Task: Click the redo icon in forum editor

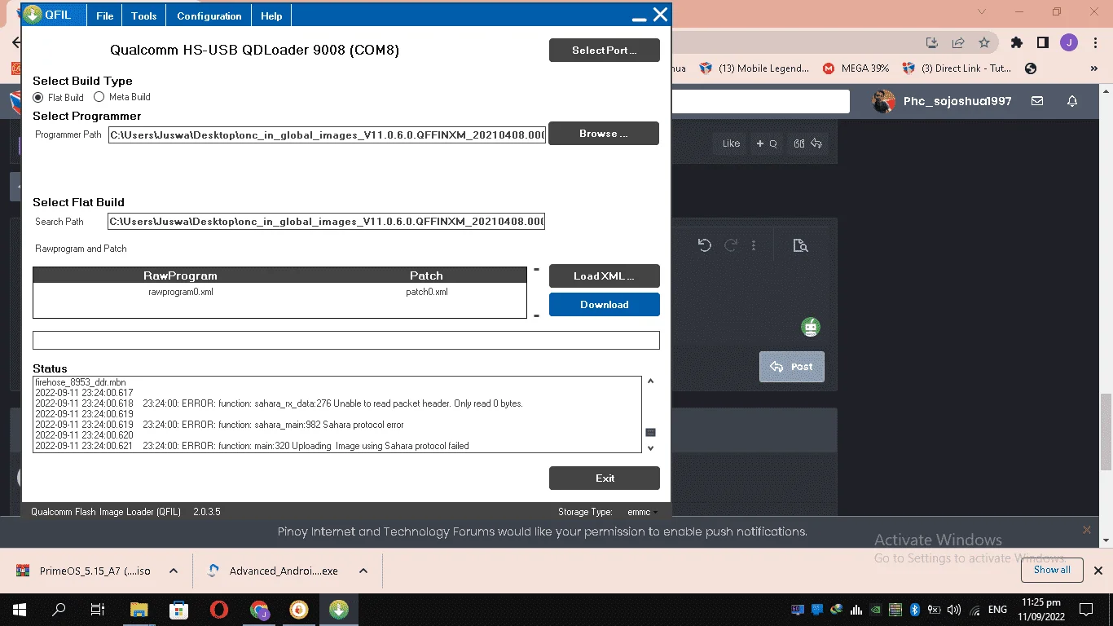Action: (x=731, y=245)
